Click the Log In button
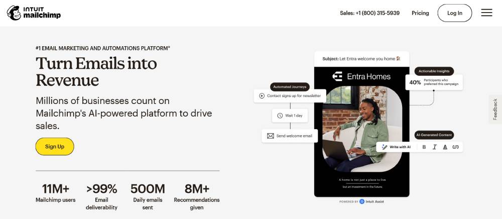The height and width of the screenshot is (219, 502). pos(455,13)
